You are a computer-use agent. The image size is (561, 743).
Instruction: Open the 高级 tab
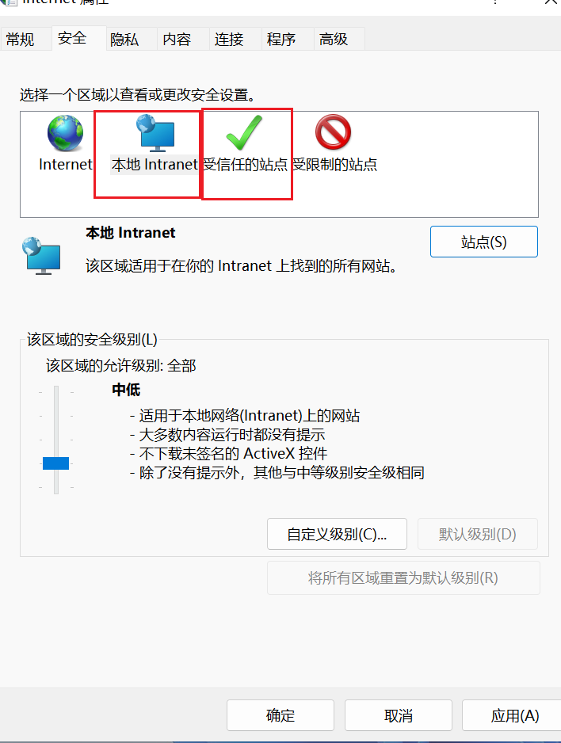(334, 40)
